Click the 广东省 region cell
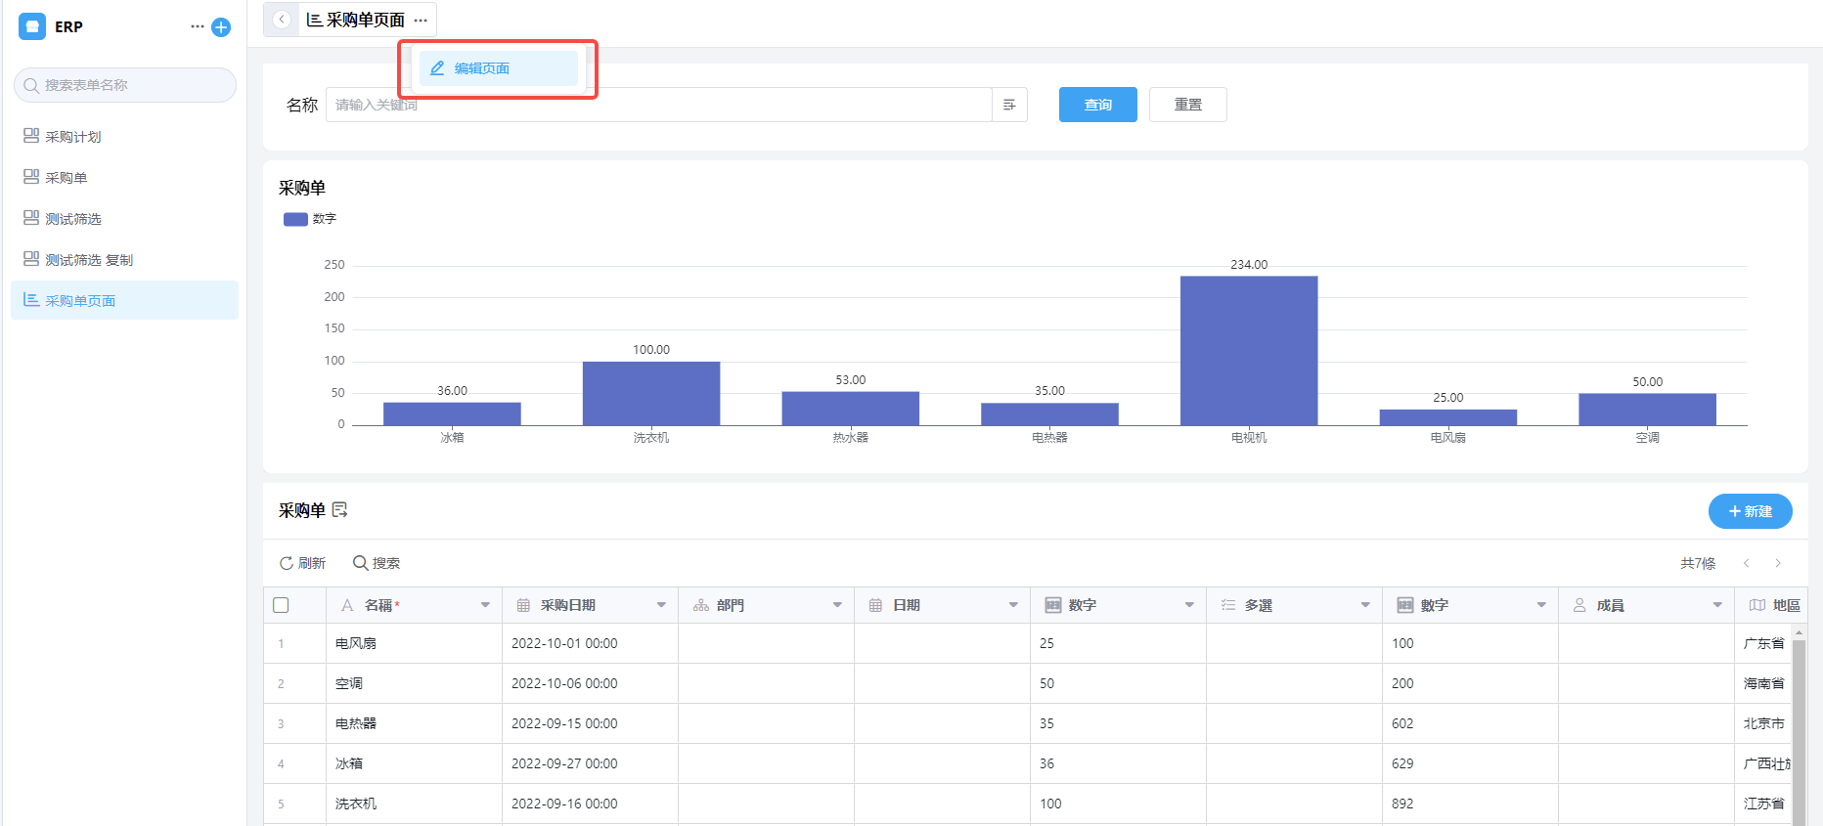Viewport: 1823px width, 826px height. tap(1763, 643)
